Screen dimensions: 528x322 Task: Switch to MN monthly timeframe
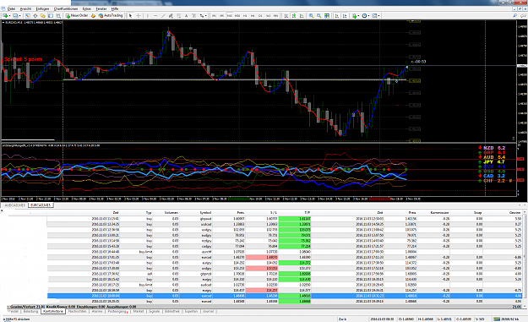click(x=275, y=15)
